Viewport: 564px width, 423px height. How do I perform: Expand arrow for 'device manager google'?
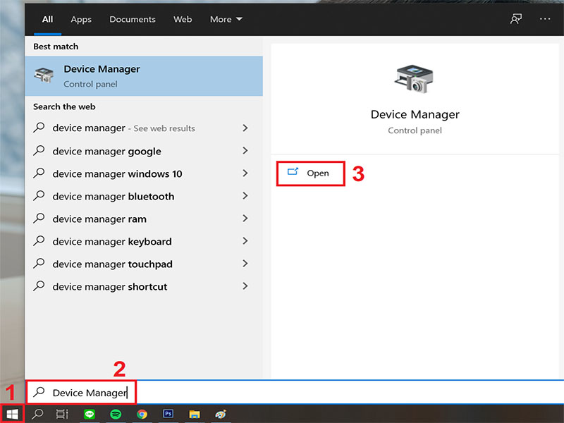pos(245,151)
